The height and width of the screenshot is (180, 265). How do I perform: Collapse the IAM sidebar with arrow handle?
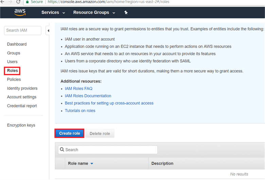[x=48, y=31]
